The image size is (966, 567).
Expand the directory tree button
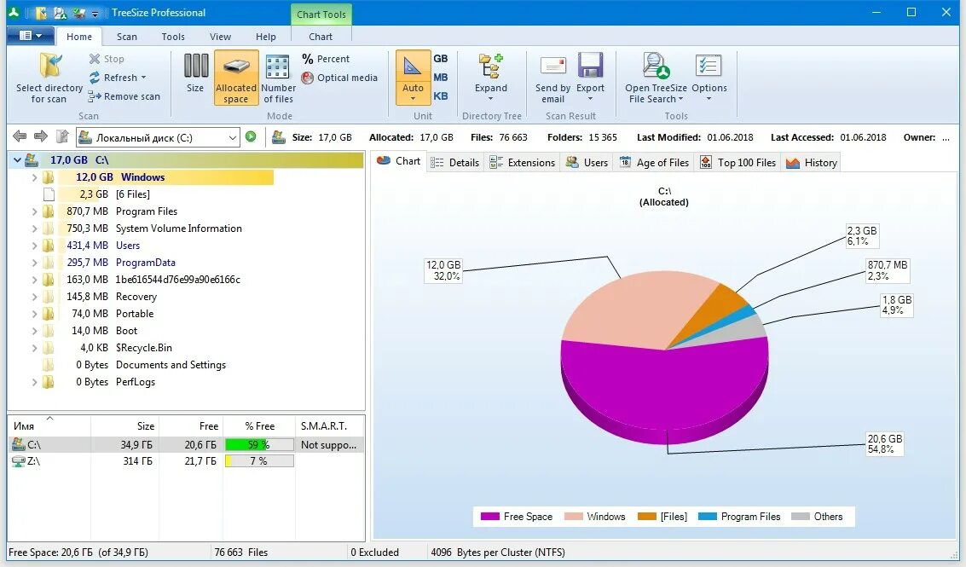click(491, 78)
